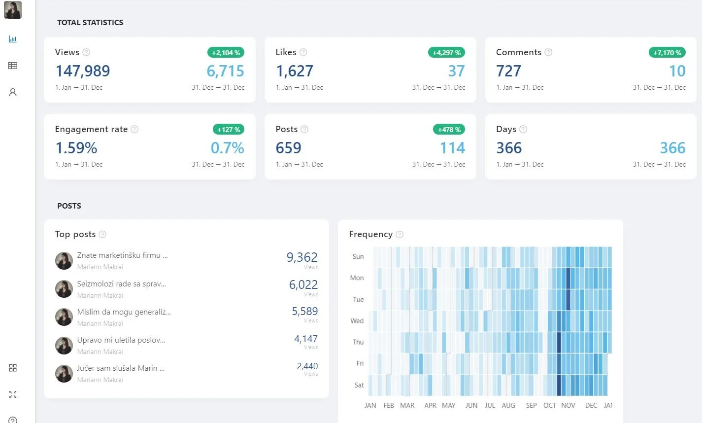The width and height of the screenshot is (702, 423).
Task: Click the help icon next to Engagement rate
Action: [x=134, y=129]
